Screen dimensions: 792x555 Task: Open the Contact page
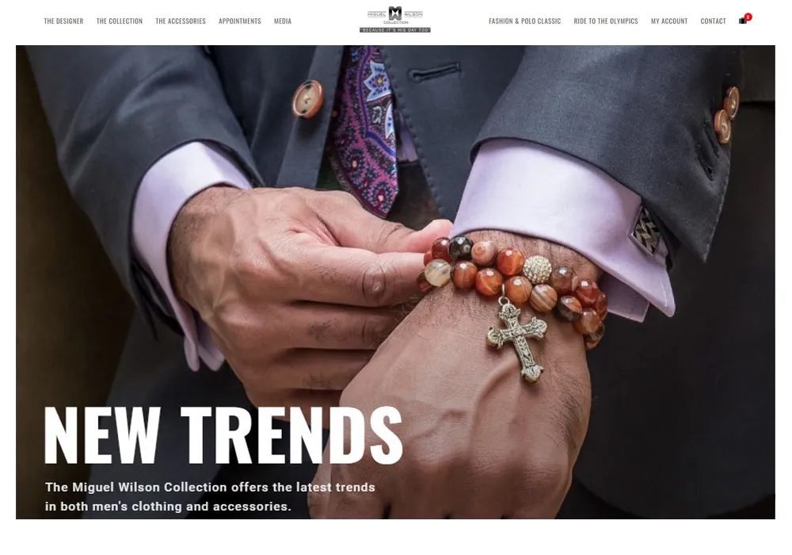tap(714, 21)
